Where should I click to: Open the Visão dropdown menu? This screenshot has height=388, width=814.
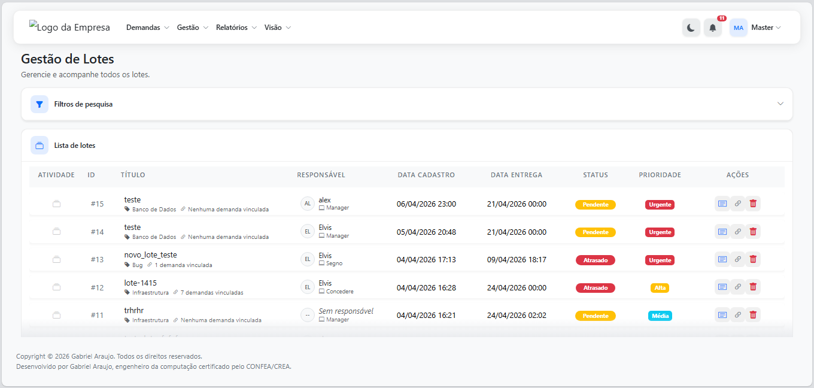pos(277,28)
